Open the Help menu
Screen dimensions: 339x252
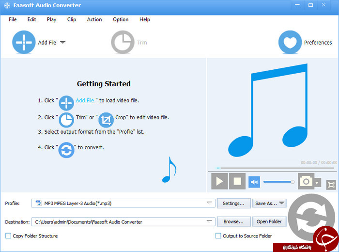(145, 19)
